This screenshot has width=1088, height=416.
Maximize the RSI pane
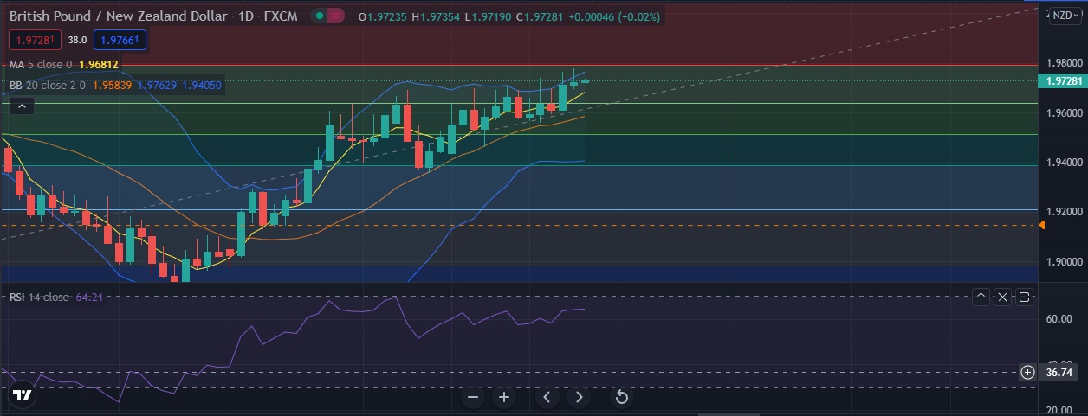(1024, 298)
